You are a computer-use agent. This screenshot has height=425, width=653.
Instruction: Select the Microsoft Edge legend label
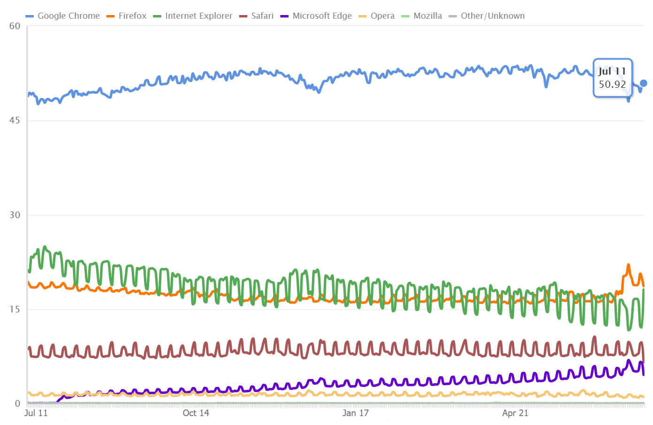321,15
